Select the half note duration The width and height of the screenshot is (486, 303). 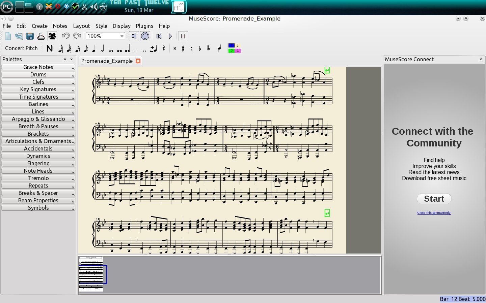click(103, 48)
